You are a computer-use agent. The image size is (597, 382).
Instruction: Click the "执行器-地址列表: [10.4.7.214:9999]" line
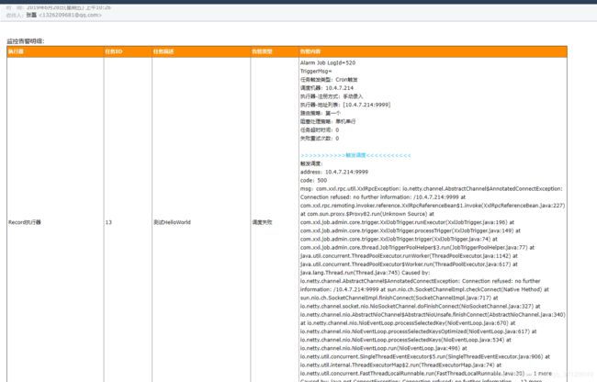(345, 105)
